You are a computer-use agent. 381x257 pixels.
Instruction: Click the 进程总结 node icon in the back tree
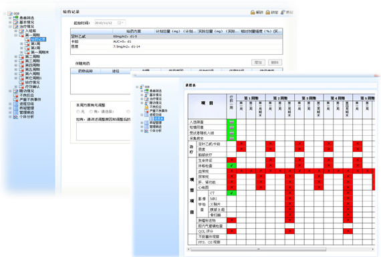[16, 104]
